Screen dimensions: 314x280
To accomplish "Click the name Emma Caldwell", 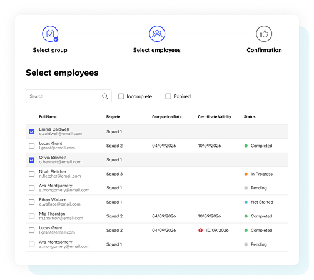I will point(54,129).
